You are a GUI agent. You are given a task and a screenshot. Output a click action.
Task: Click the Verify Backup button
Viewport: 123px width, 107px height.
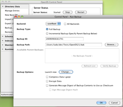pos(109,66)
